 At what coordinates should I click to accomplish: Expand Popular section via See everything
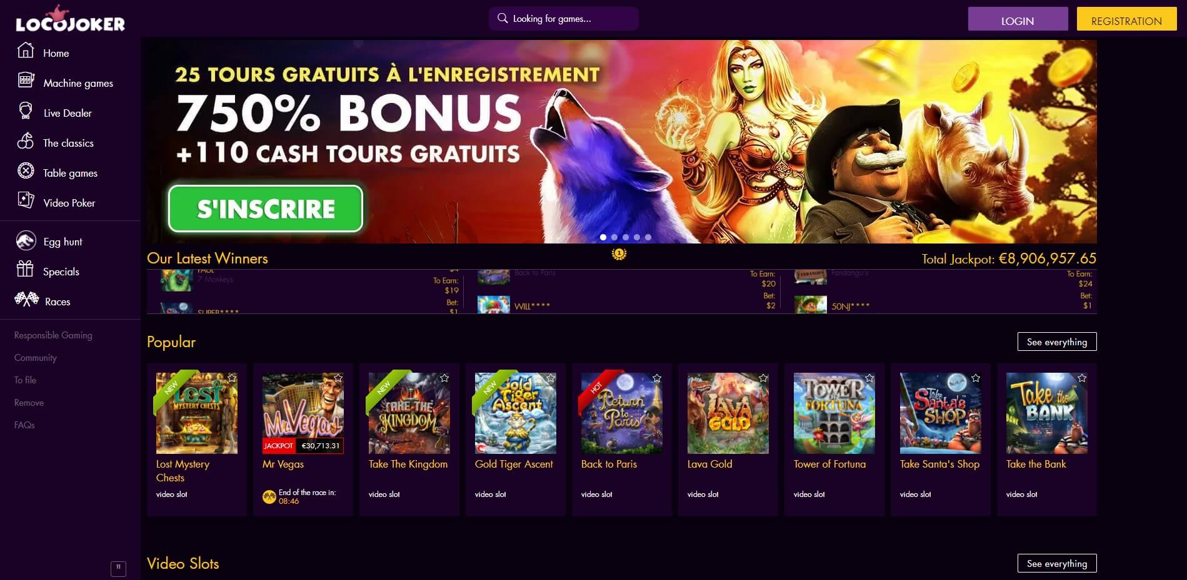1057,342
